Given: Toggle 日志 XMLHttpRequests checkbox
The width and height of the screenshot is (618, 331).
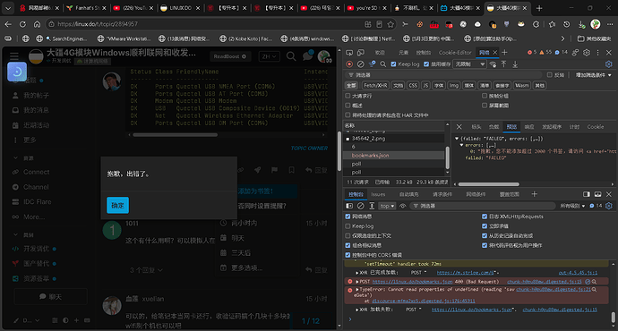Looking at the screenshot, I should (x=485, y=216).
